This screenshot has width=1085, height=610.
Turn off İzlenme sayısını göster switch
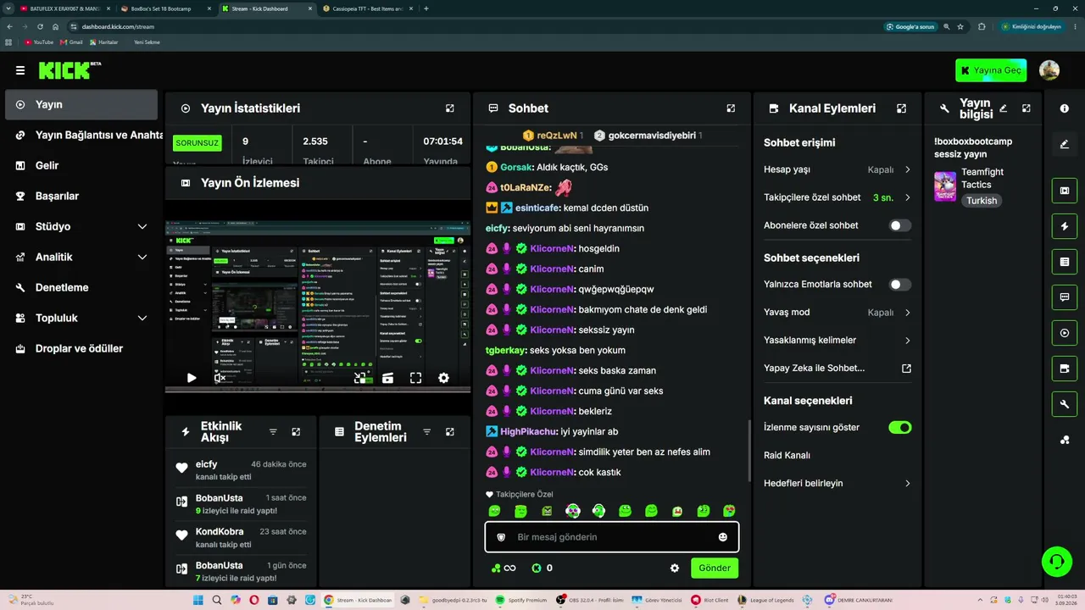900,428
